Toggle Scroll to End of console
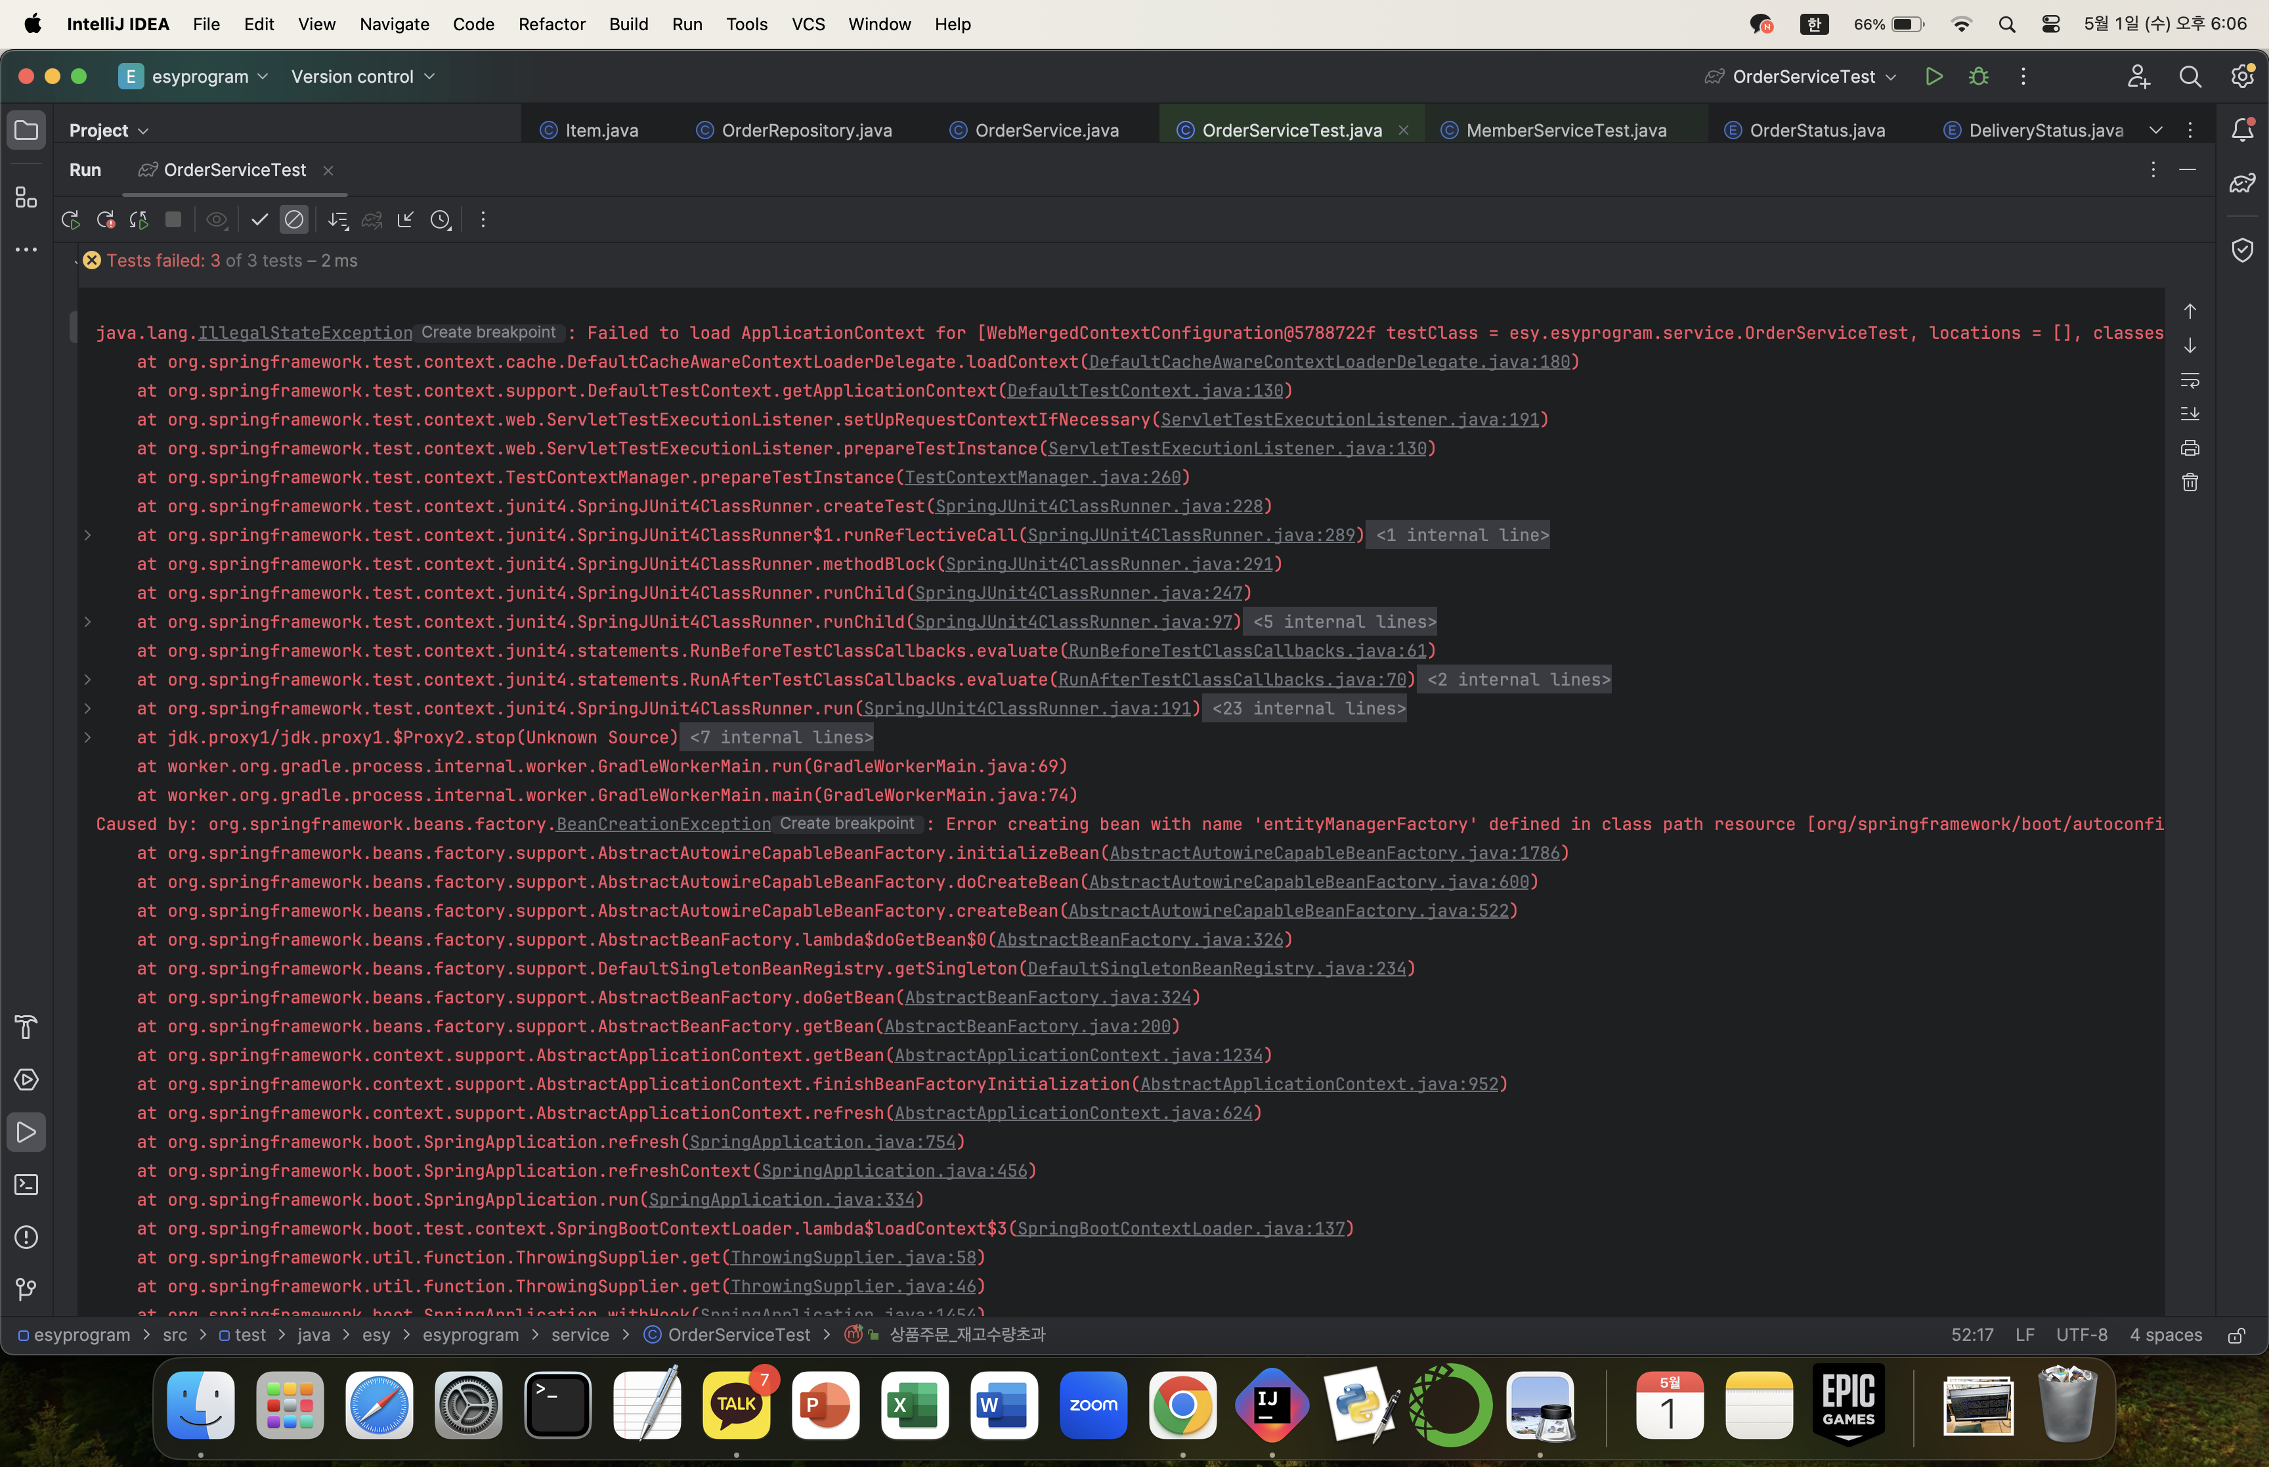This screenshot has width=2269, height=1467. click(x=2190, y=414)
